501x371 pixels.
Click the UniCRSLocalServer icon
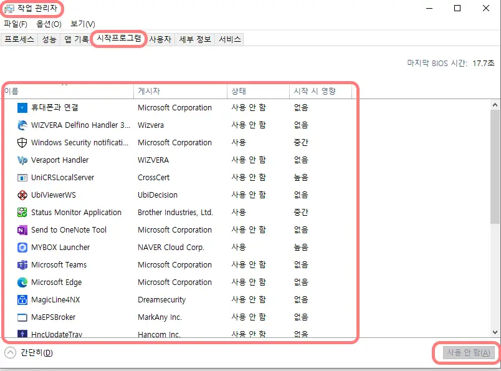pos(22,178)
